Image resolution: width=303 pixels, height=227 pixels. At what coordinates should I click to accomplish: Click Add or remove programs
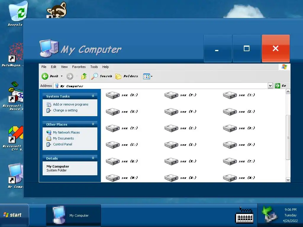click(x=70, y=104)
